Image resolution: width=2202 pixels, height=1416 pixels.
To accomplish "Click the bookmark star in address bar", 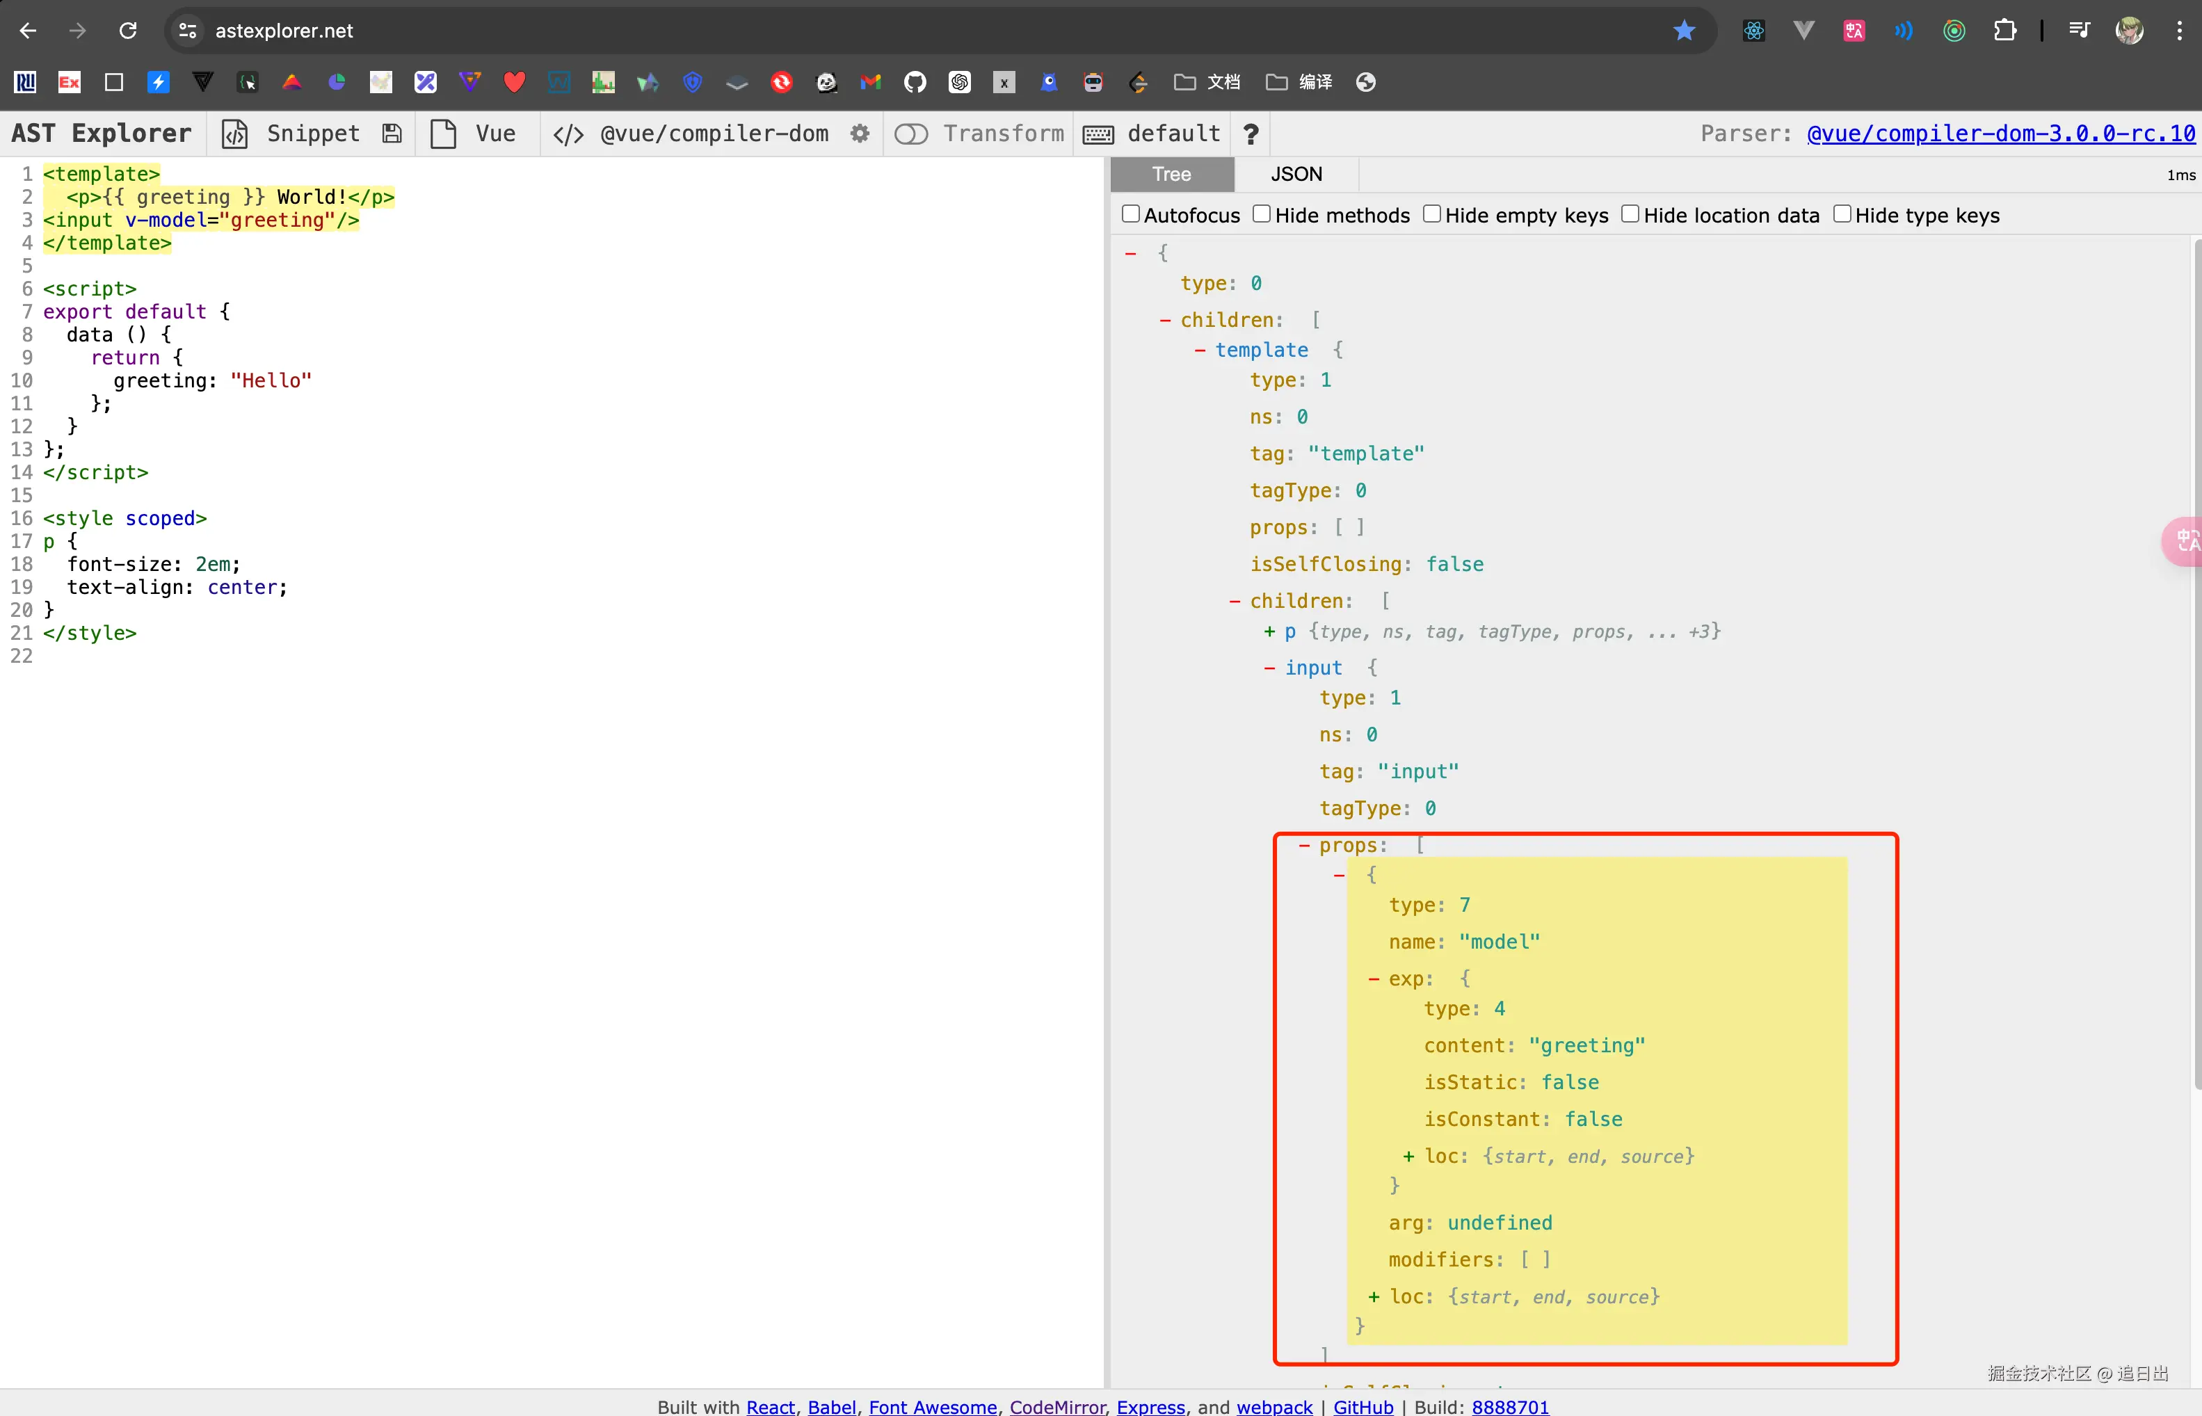I will coord(1683,31).
